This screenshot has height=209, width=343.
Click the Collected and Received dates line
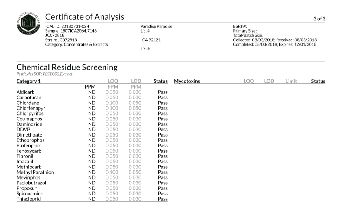(x=275, y=40)
